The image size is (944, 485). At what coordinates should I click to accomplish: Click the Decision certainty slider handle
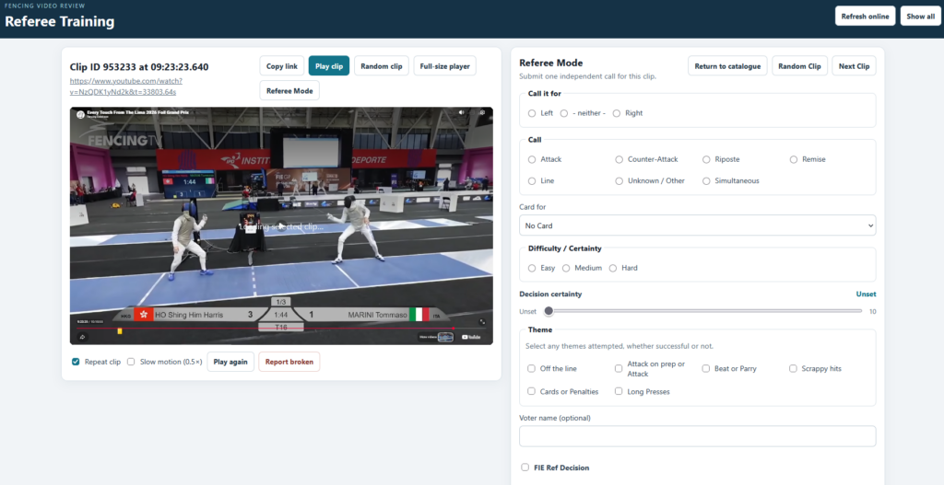pyautogui.click(x=549, y=311)
